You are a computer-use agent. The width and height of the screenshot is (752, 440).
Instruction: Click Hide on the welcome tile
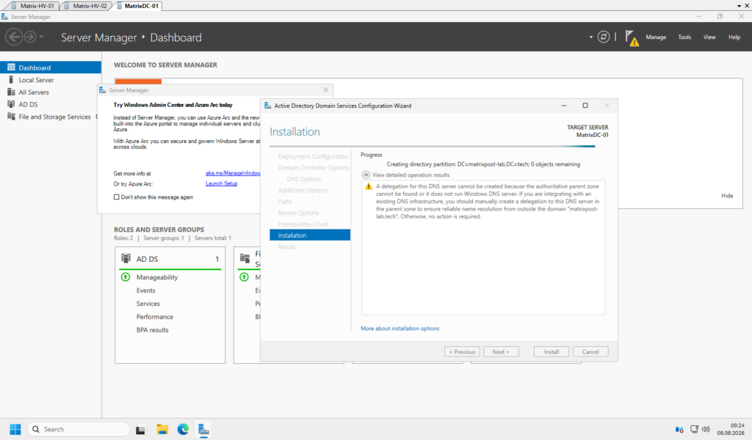pos(727,195)
